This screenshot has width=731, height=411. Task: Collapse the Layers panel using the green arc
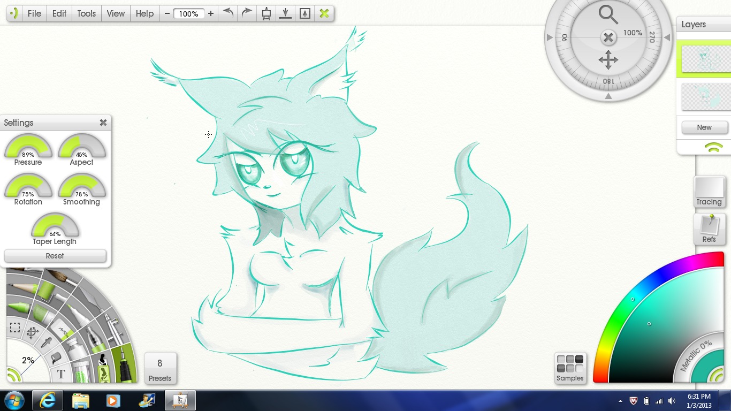click(x=714, y=148)
